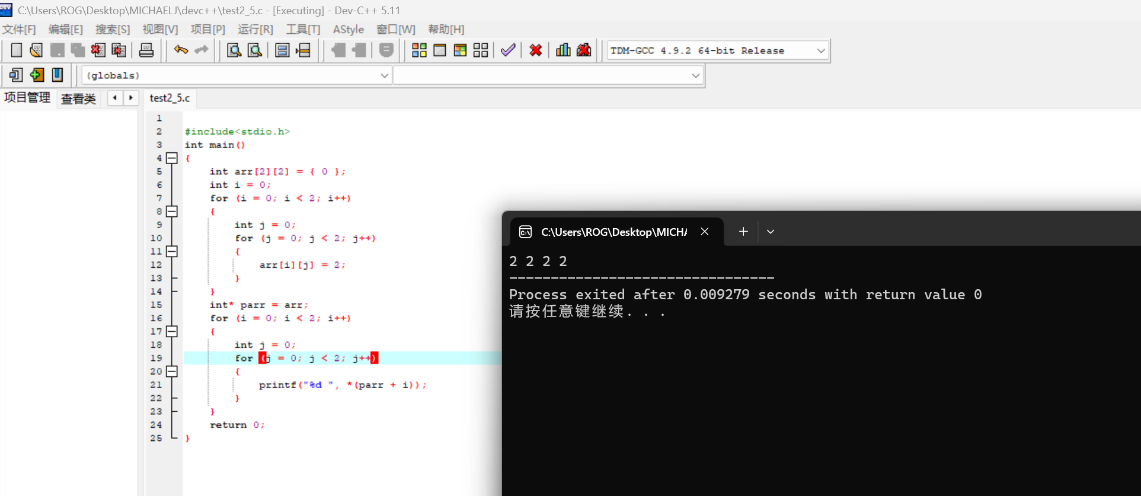Image resolution: width=1141 pixels, height=496 pixels.
Task: Open the 文件[F] menu
Action: point(19,30)
